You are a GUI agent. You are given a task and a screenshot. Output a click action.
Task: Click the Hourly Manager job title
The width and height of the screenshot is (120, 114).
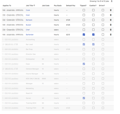[32, 74]
